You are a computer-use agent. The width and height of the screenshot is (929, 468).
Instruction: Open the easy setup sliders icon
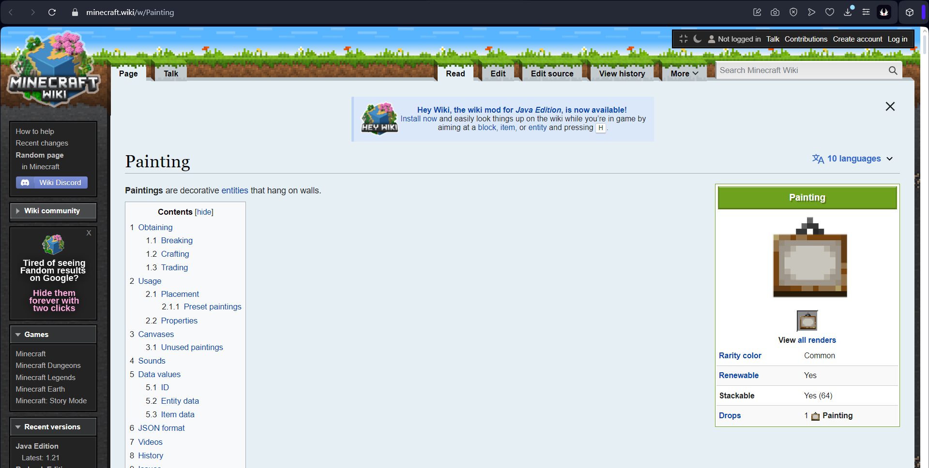(866, 12)
